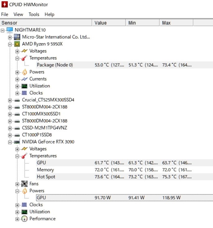Click the CT1000MX500SSD1 drive icon
This screenshot has width=213, height=228.
point(17,114)
